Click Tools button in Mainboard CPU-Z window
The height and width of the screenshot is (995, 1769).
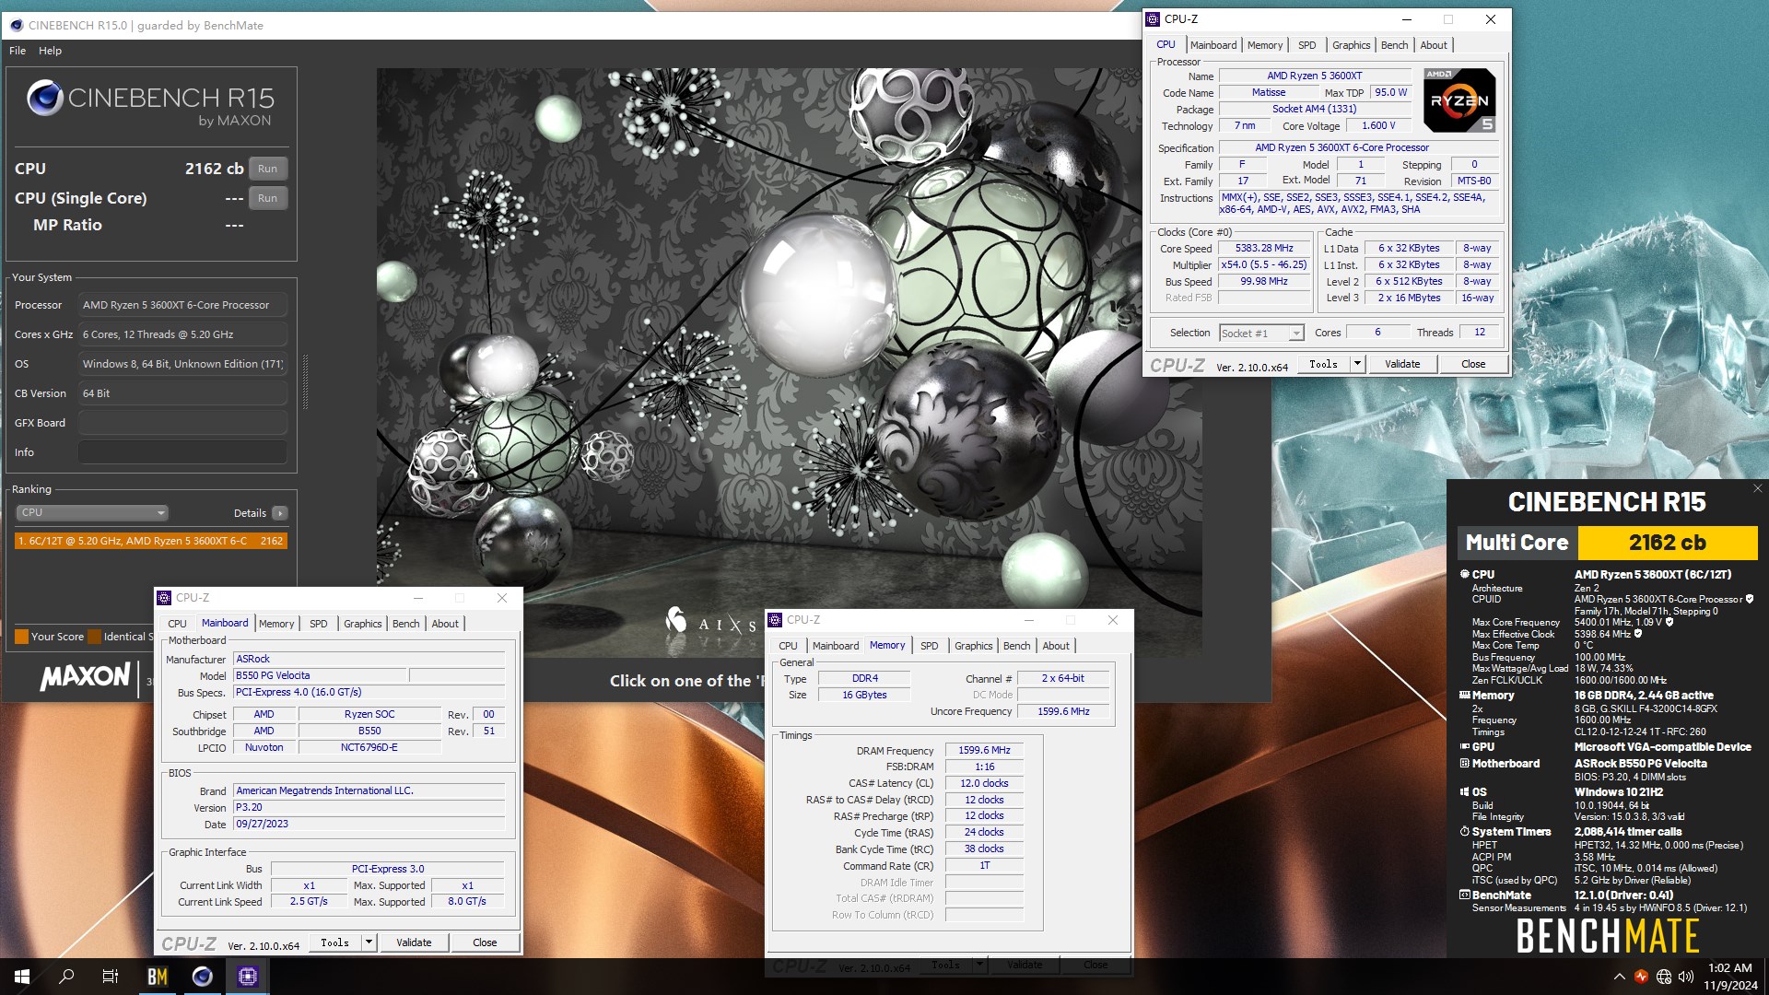click(334, 942)
